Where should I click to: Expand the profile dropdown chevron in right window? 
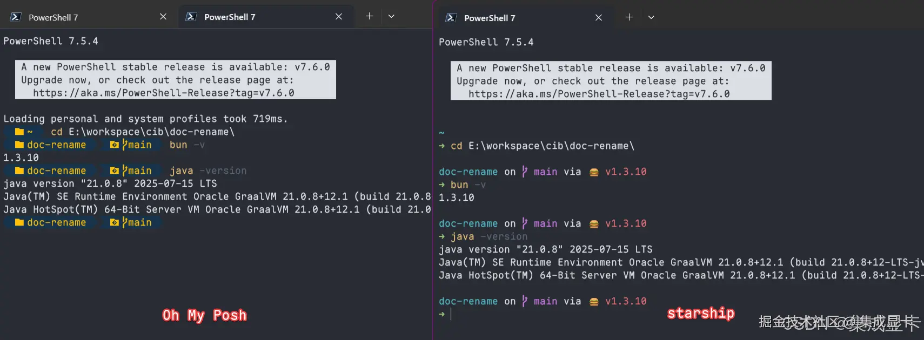pos(651,17)
